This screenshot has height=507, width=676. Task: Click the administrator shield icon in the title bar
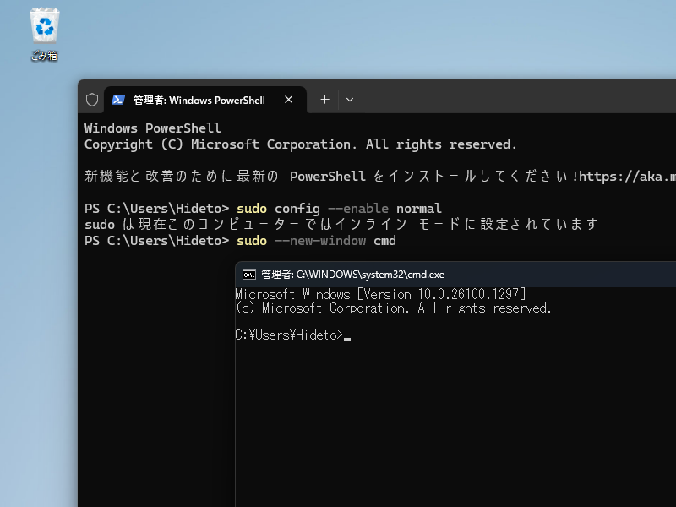click(91, 99)
